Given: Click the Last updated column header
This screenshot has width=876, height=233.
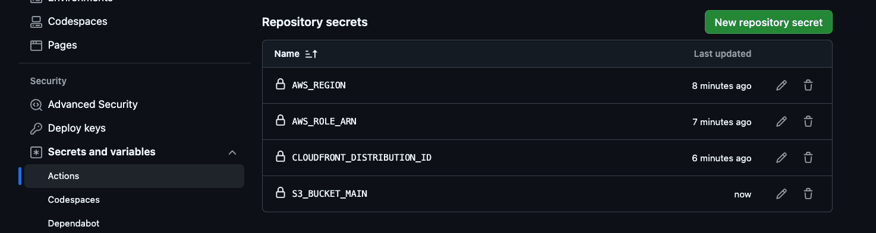Looking at the screenshot, I should [722, 54].
